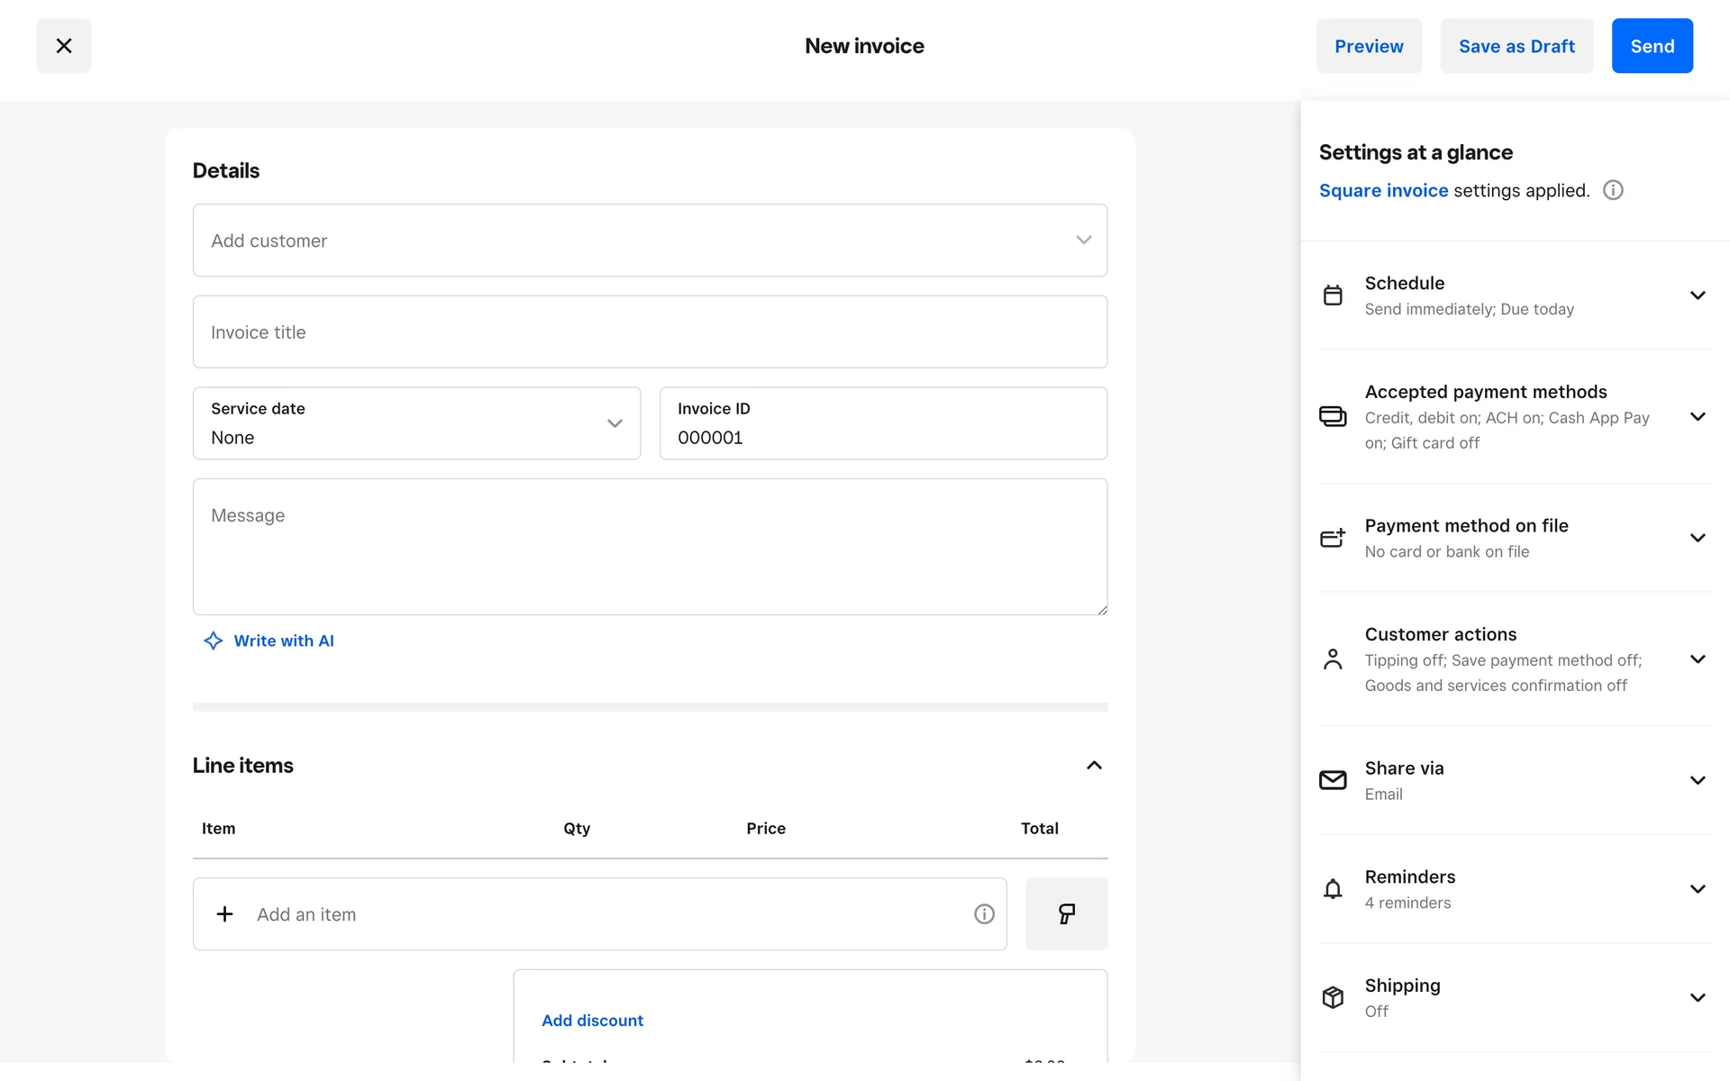Click the X icon to close the invoice
The height and width of the screenshot is (1081, 1730).
click(x=63, y=46)
